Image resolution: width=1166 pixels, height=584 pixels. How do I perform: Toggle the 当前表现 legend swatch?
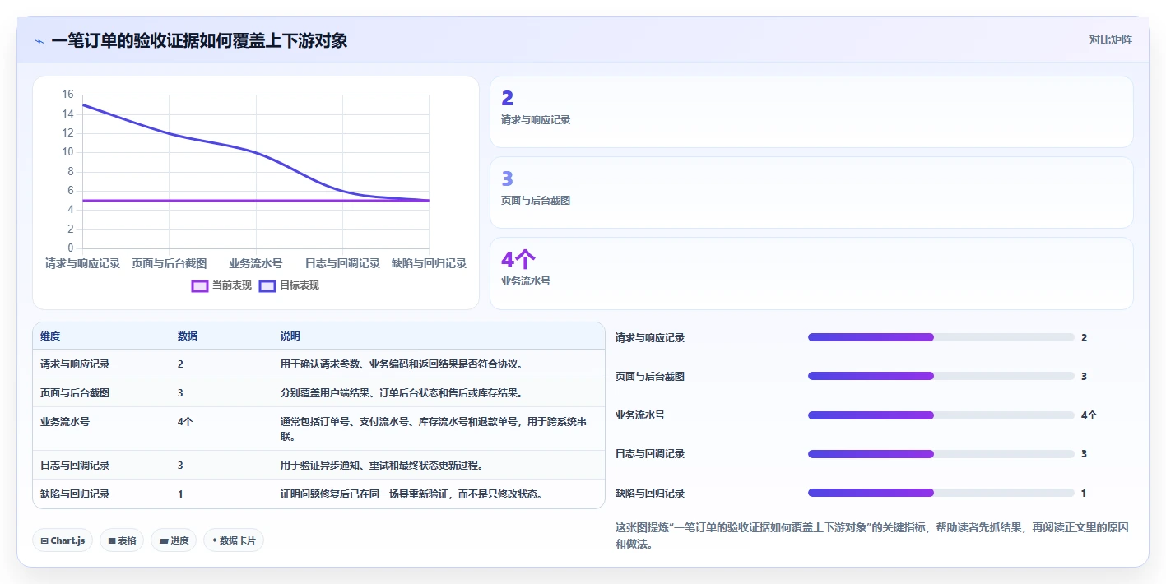[x=199, y=285]
